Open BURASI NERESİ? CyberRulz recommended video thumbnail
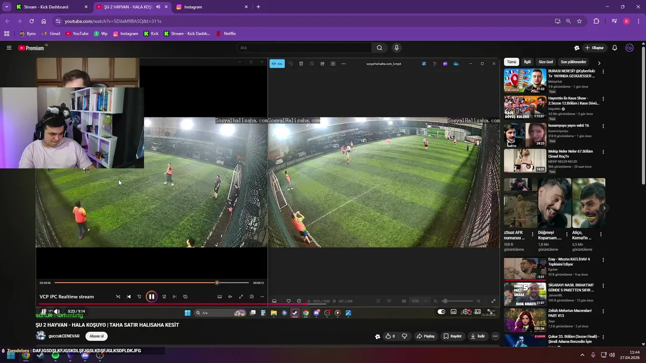This screenshot has width=646, height=363. click(x=525, y=80)
